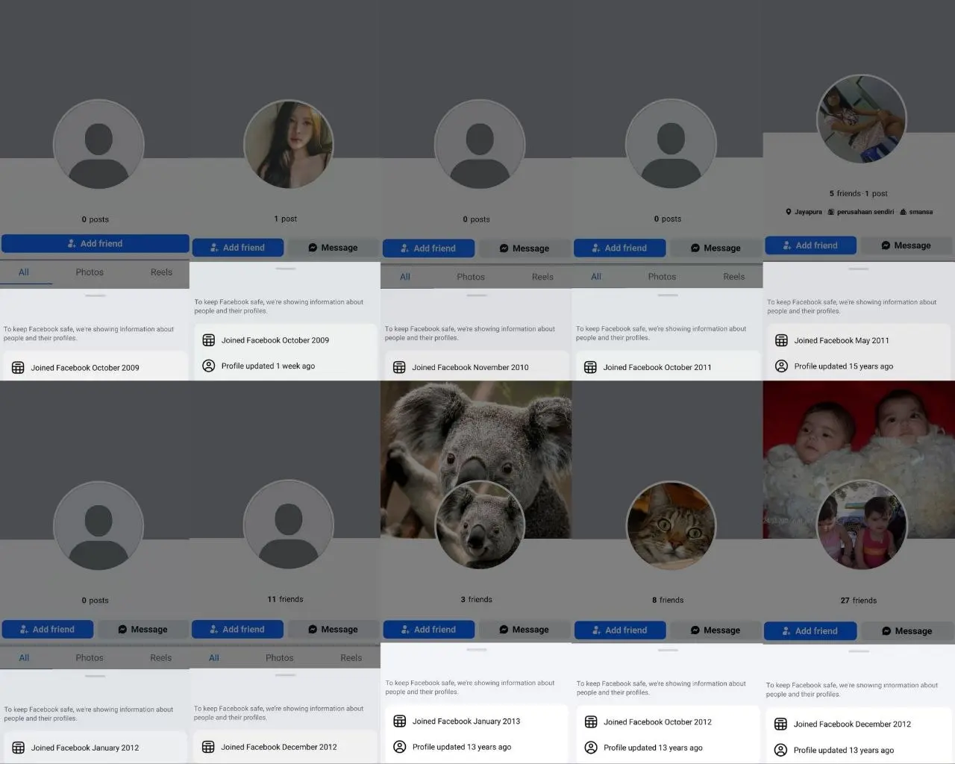Message the profile with 11 friends
The image size is (955, 764).
click(333, 630)
